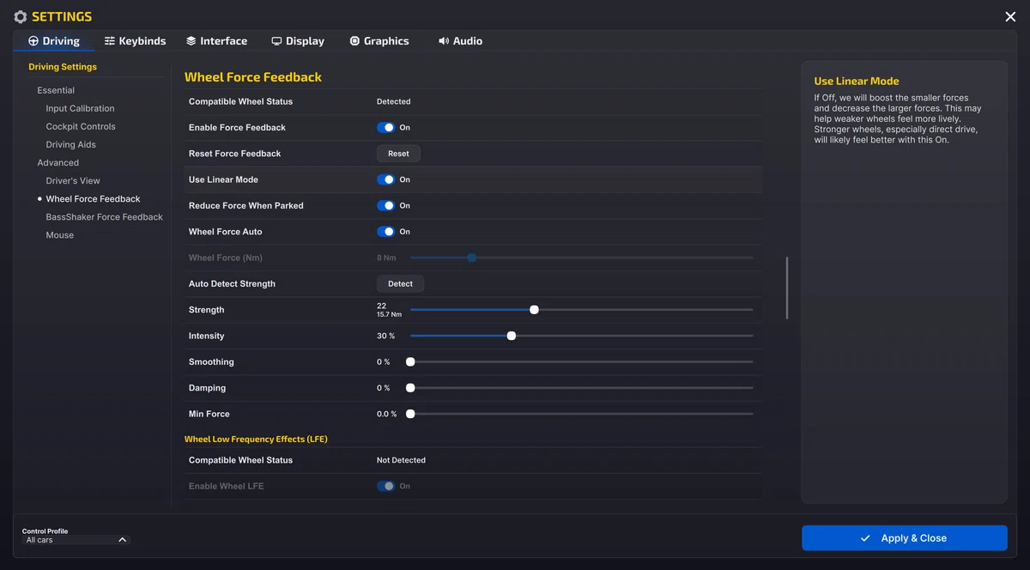
Task: Toggle Reduce Force When Parked off
Action: (x=386, y=206)
